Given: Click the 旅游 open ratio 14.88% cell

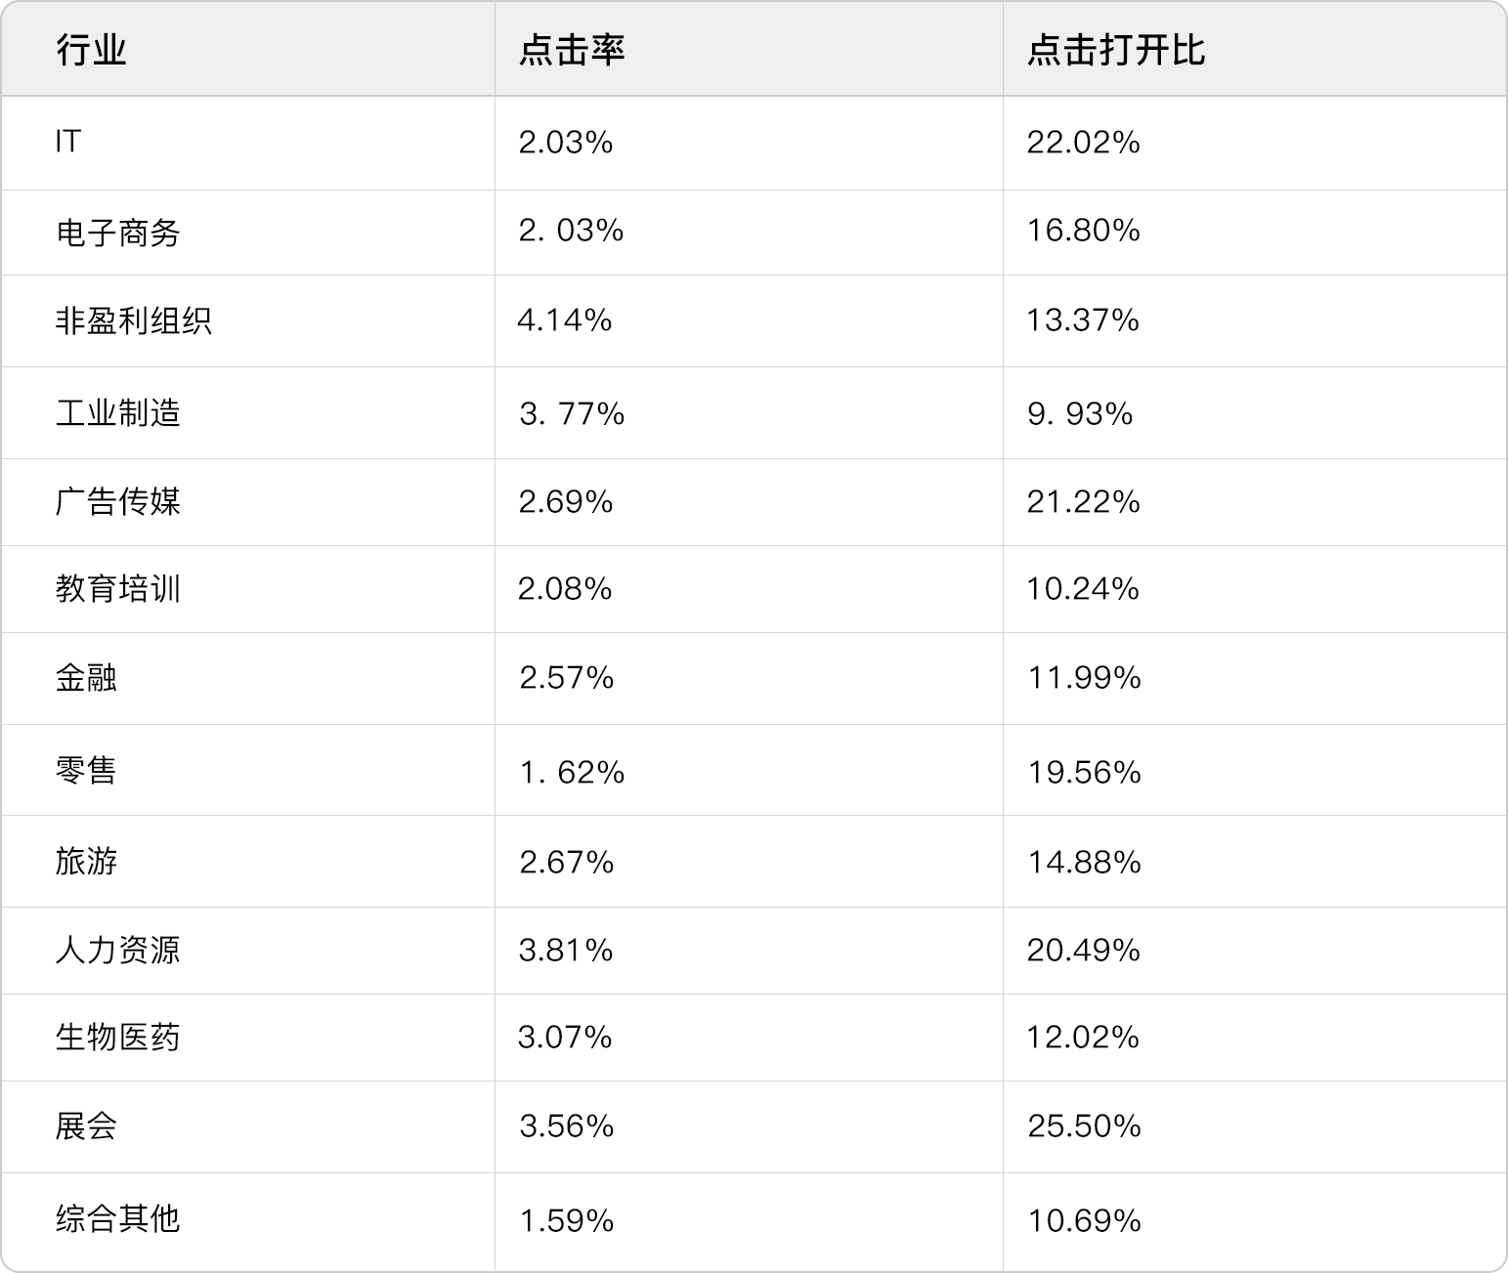Looking at the screenshot, I should click(x=1083, y=862).
